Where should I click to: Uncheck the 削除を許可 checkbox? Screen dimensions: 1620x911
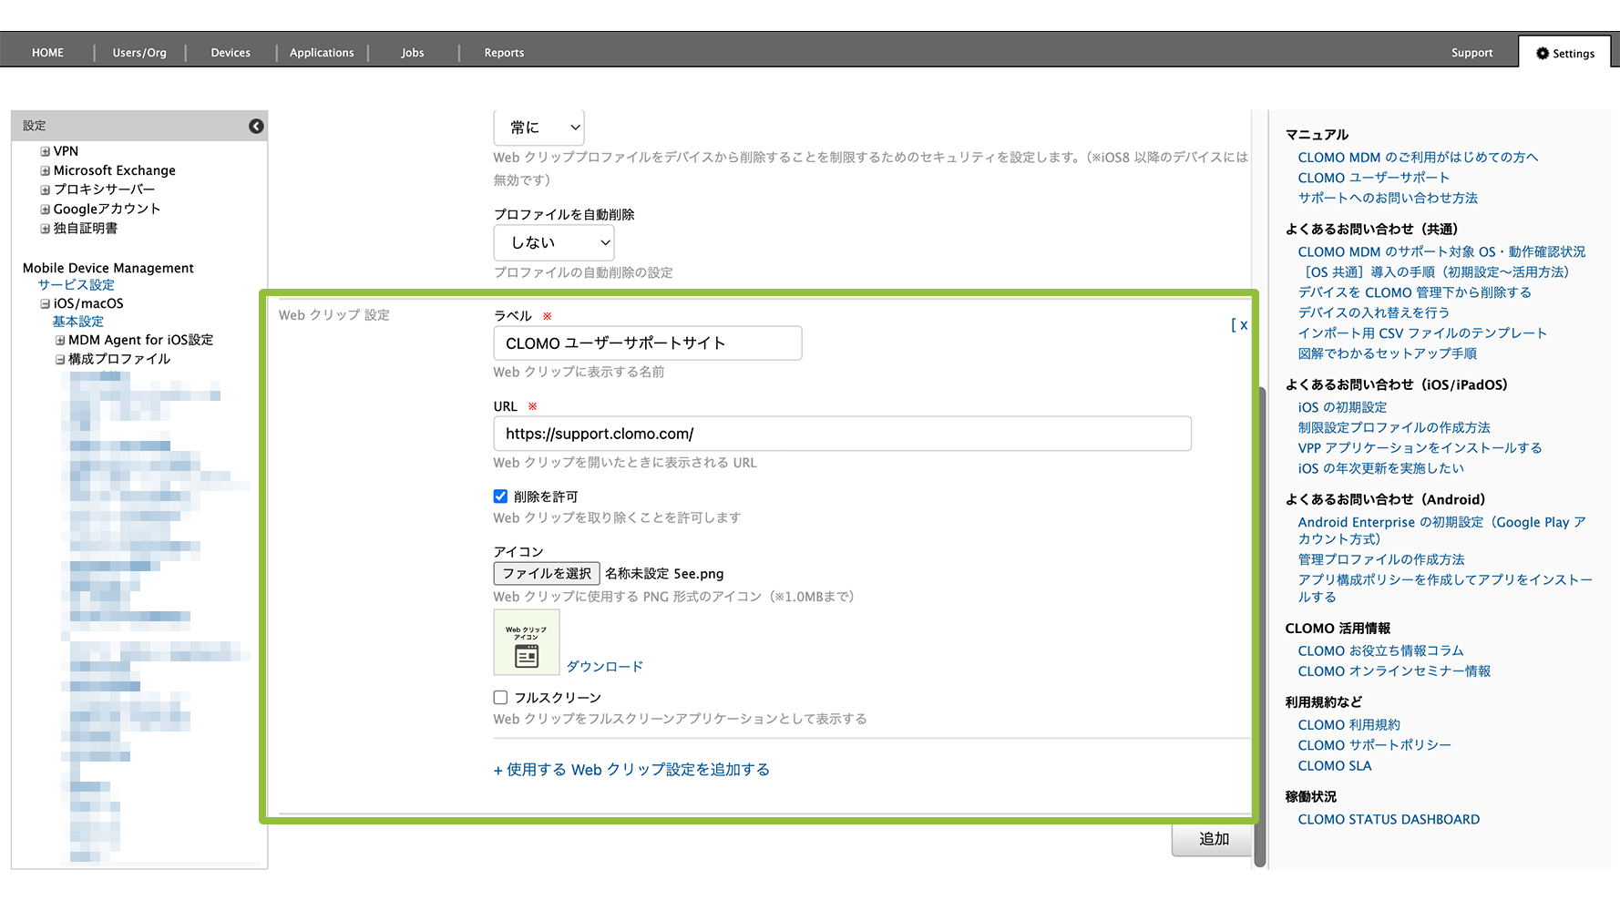(500, 496)
